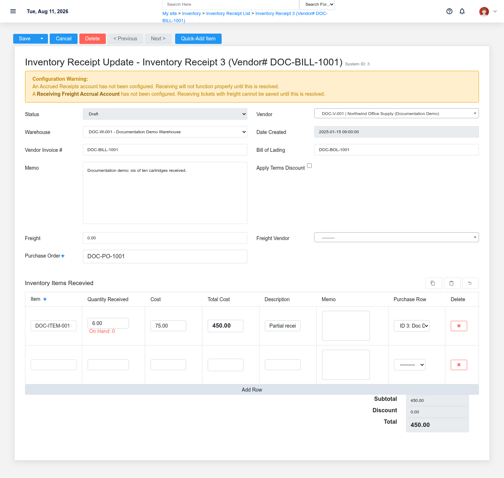This screenshot has height=478, width=504.
Task: Click the Freight amount field
Action: 165,238
